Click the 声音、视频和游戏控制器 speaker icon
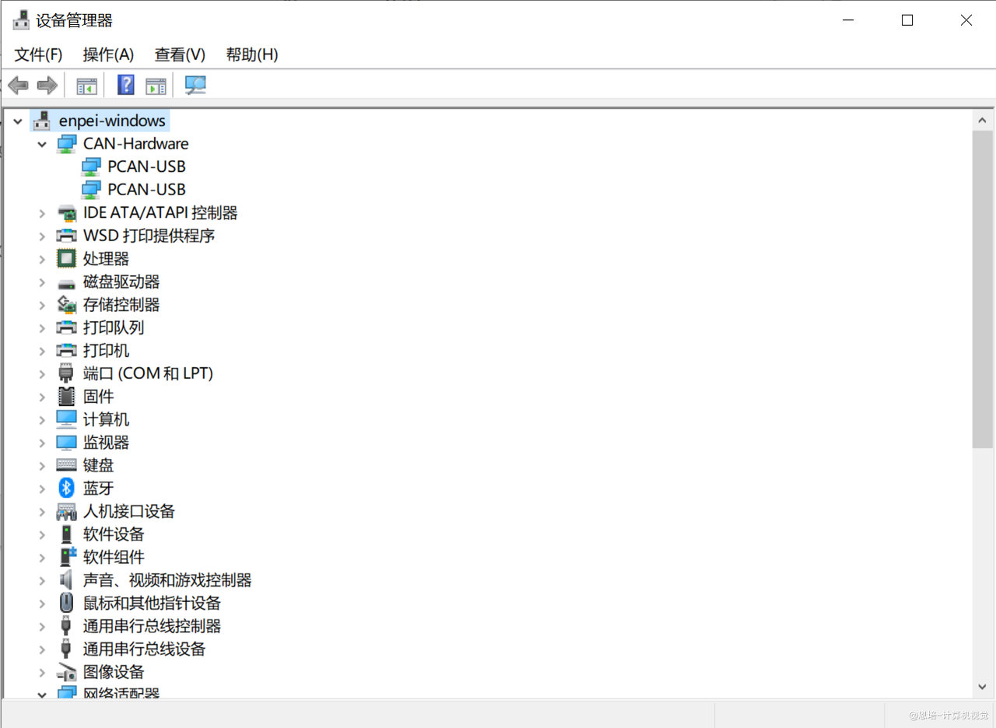The image size is (996, 728). pos(66,580)
